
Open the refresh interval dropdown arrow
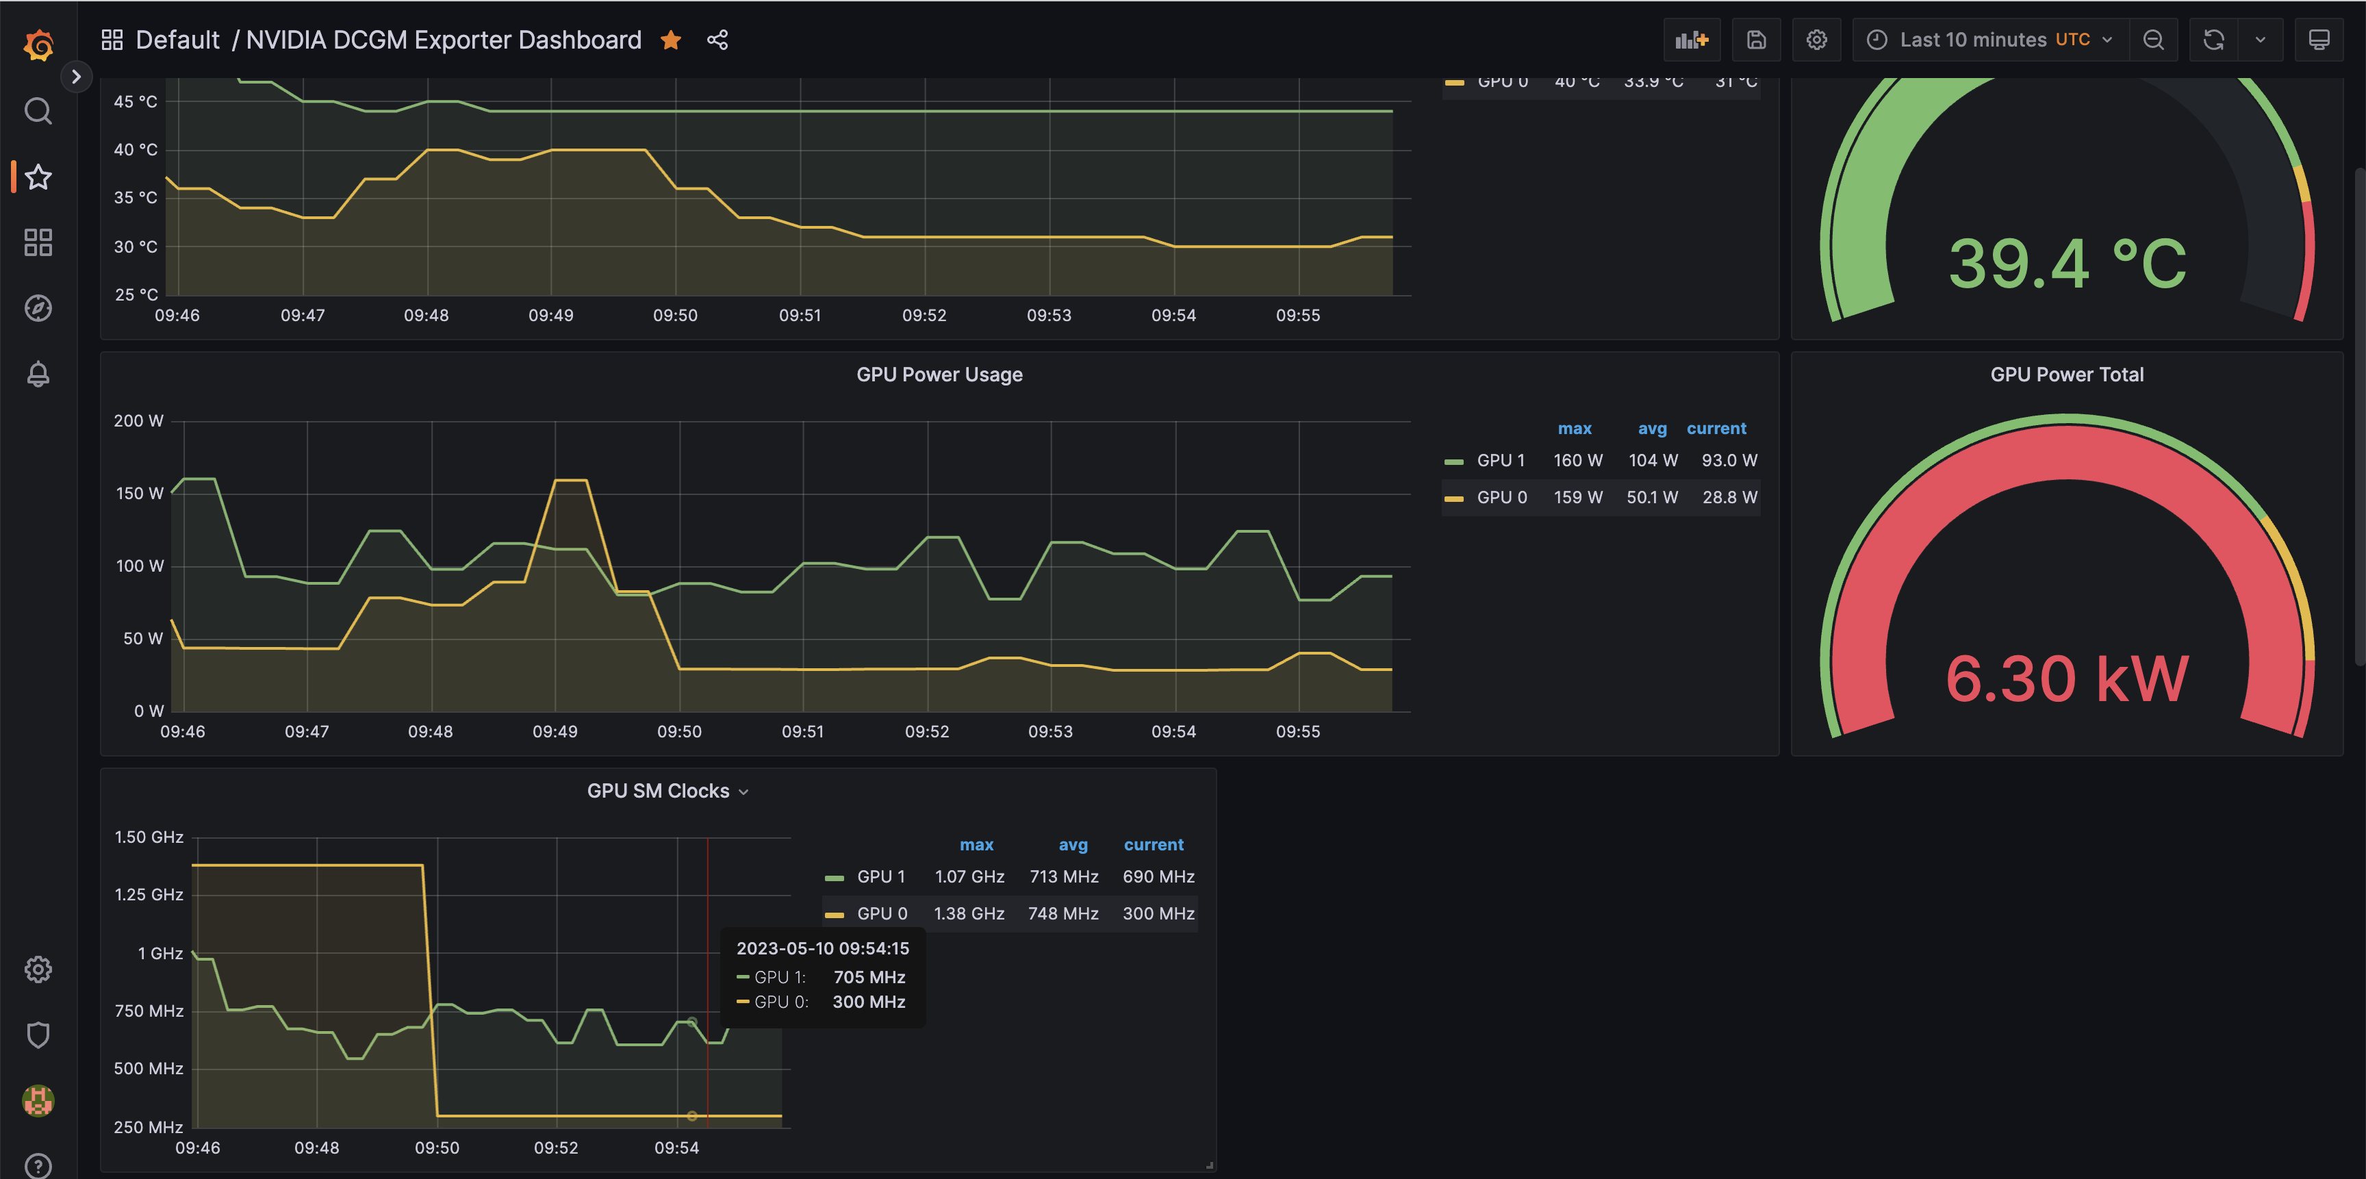tap(2261, 40)
